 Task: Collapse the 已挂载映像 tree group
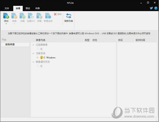tap(33, 45)
